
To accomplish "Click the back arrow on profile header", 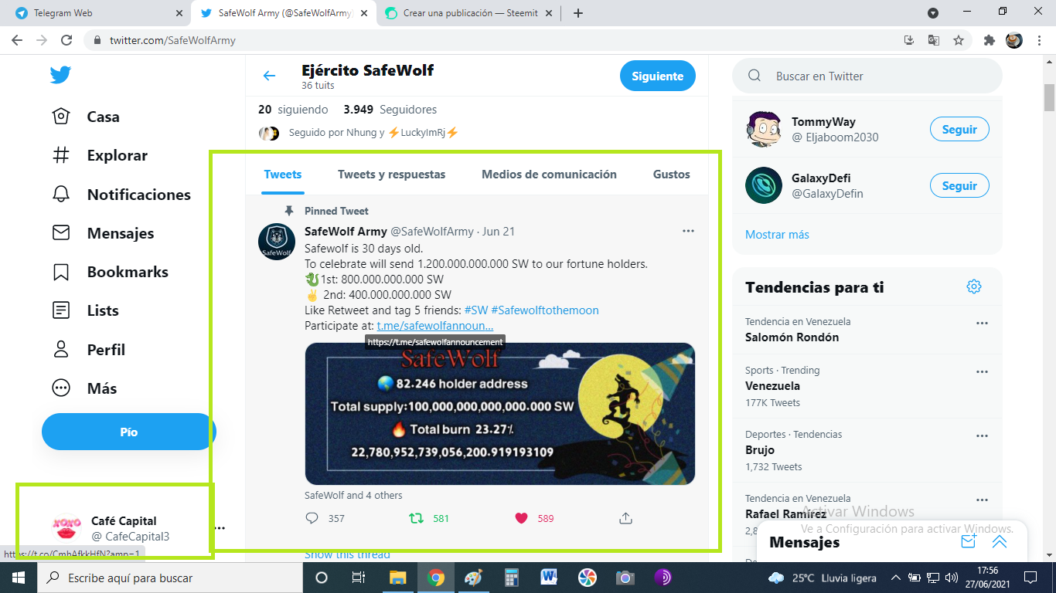I will tap(269, 76).
